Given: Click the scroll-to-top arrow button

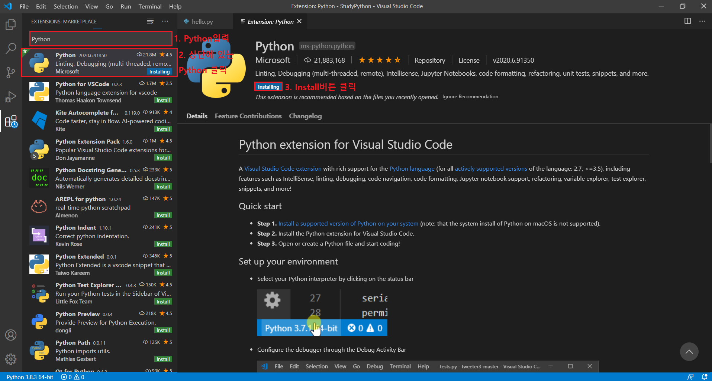Looking at the screenshot, I should click(x=689, y=352).
